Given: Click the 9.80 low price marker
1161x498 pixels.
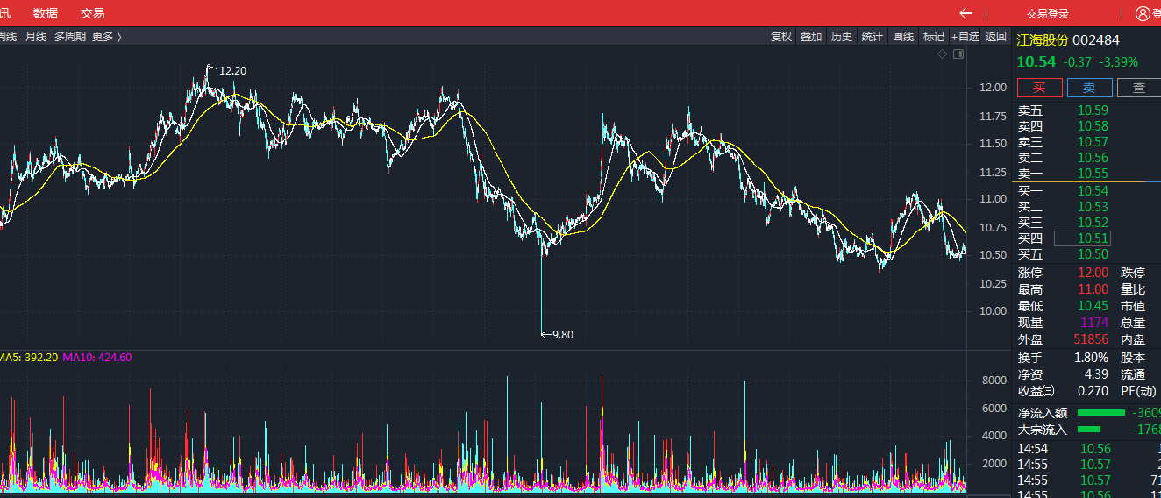Looking at the screenshot, I should pos(562,334).
